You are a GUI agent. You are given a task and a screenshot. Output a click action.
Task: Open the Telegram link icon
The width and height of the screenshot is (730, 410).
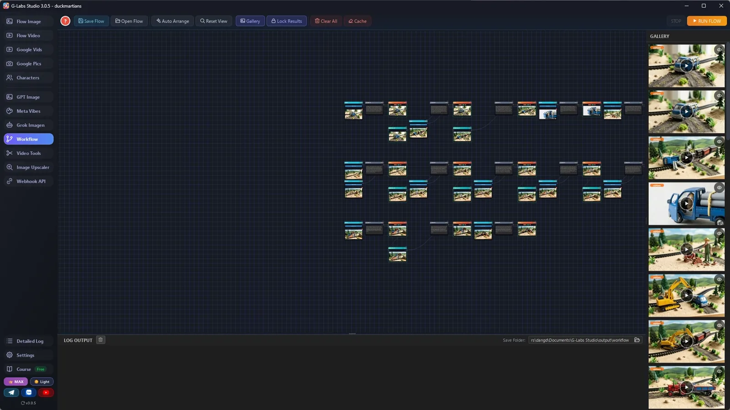click(x=11, y=392)
